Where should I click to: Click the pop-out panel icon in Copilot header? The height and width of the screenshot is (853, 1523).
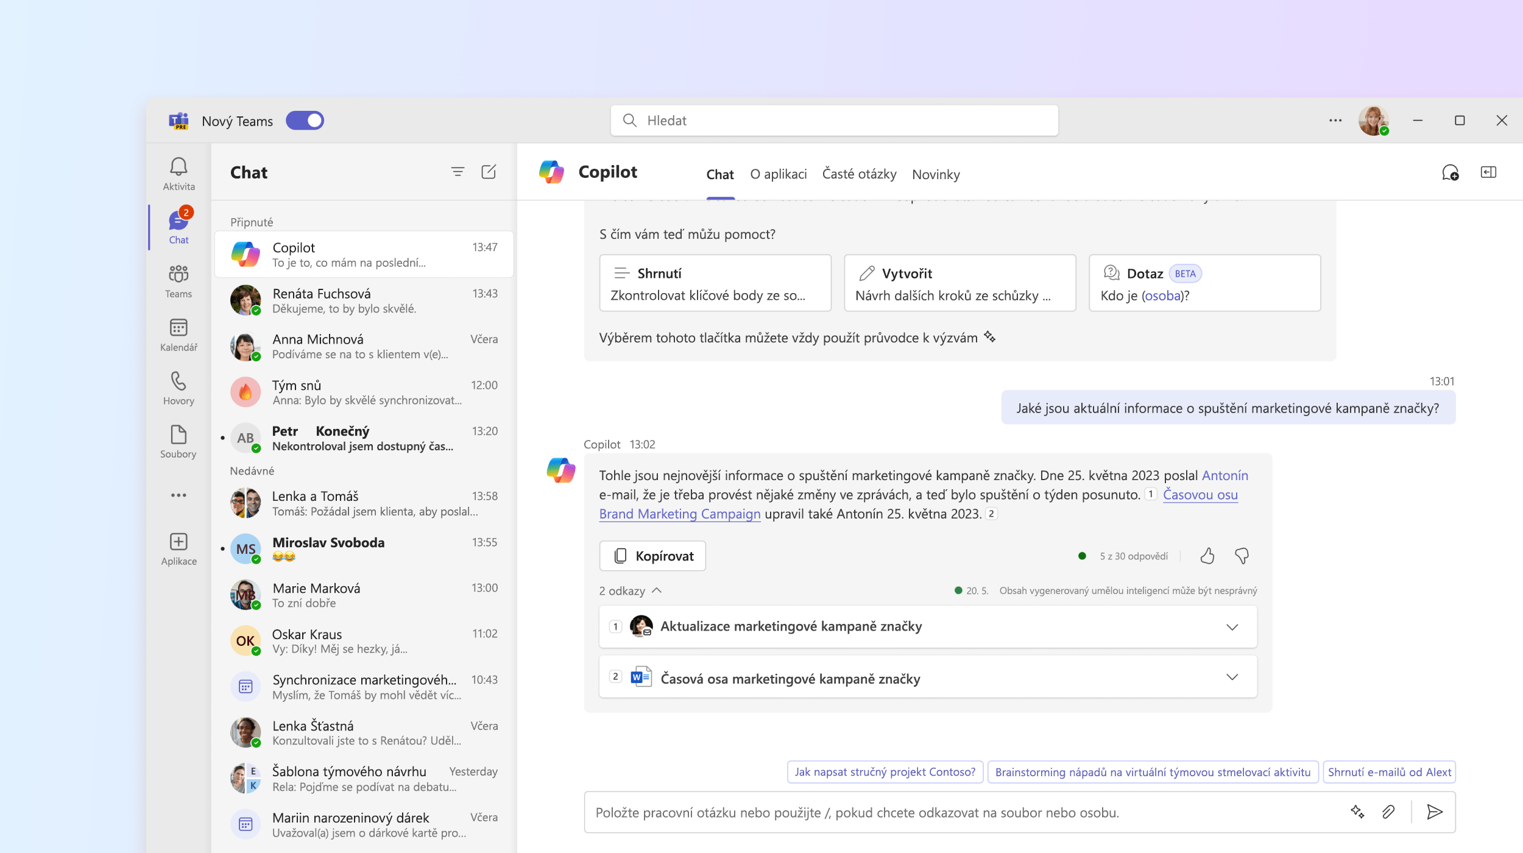tap(1488, 172)
